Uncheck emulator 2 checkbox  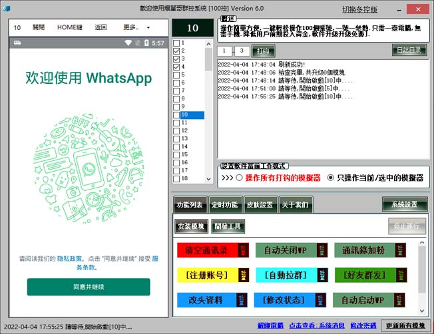click(176, 51)
